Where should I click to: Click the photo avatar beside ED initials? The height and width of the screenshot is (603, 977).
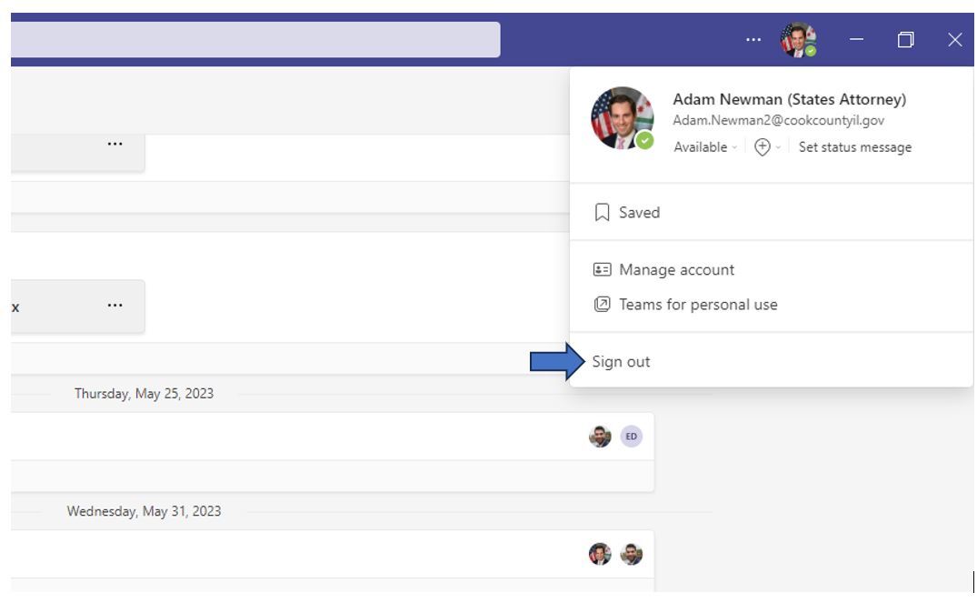[600, 437]
